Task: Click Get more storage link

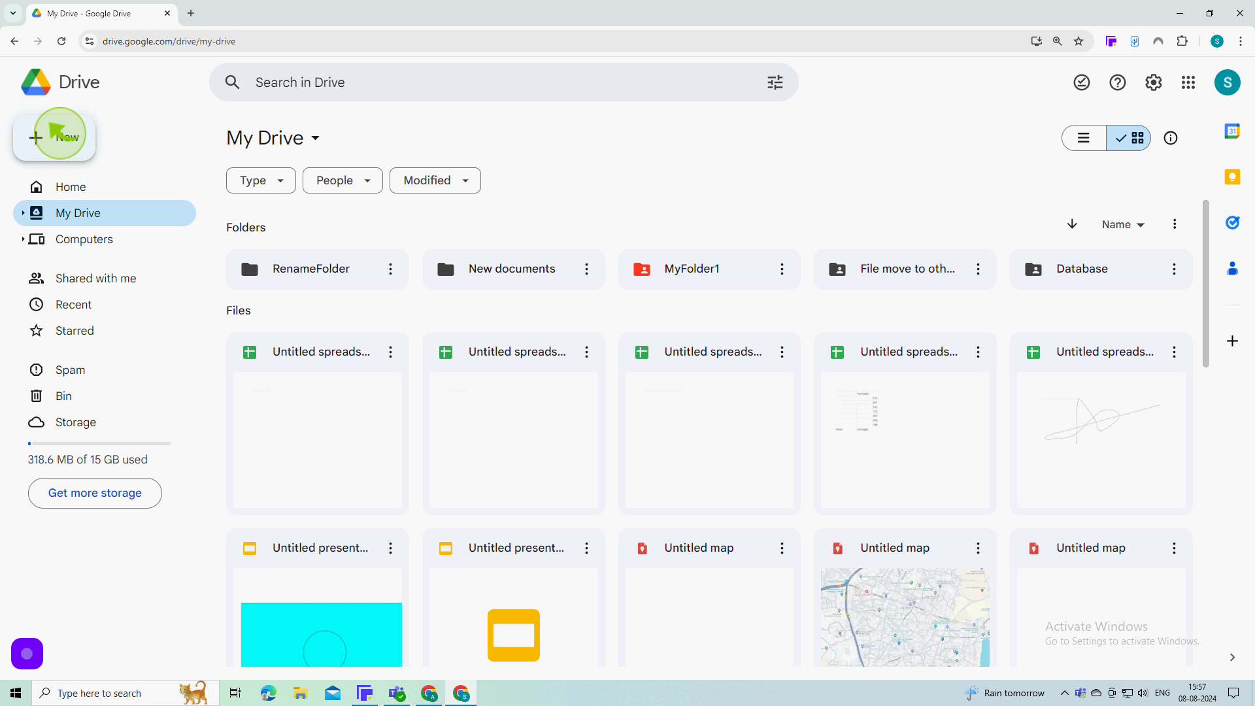Action: 95,492
